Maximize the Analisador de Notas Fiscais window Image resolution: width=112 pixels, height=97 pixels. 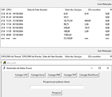(100, 68)
